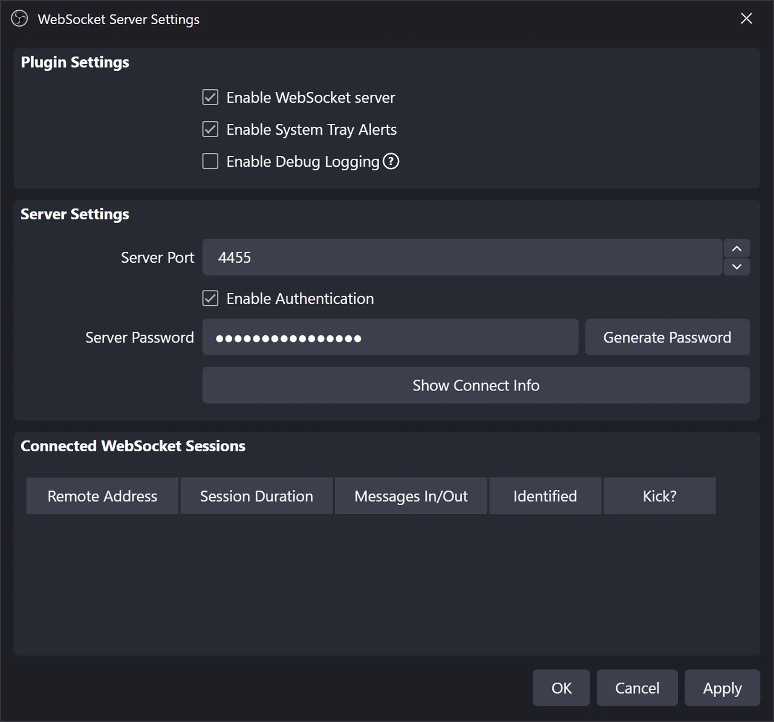Screen dimensions: 774x722
Task: Close the WebSocket Server Settings dialog
Action: tap(747, 19)
